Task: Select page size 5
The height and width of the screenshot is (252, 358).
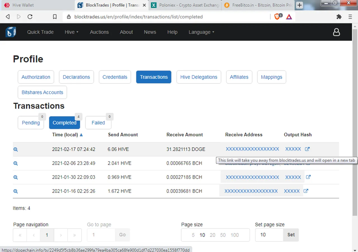Action: click(x=193, y=235)
